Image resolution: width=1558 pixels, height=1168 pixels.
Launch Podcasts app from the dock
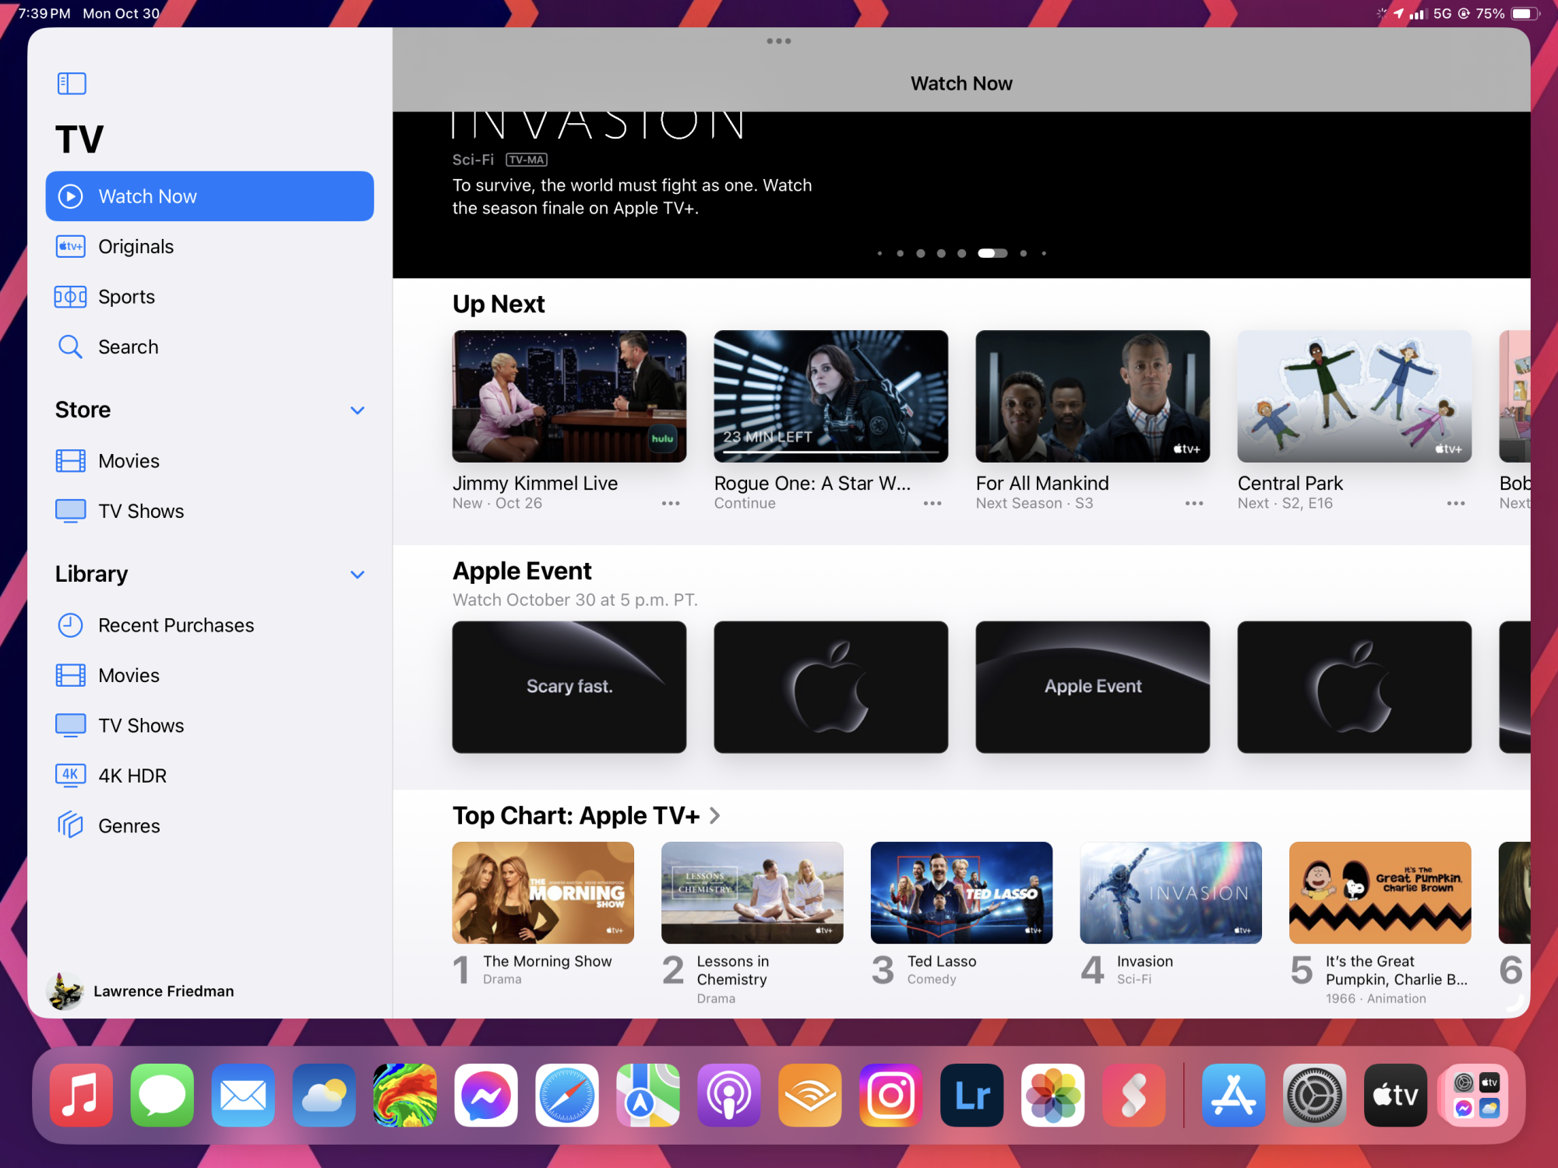[x=729, y=1096]
